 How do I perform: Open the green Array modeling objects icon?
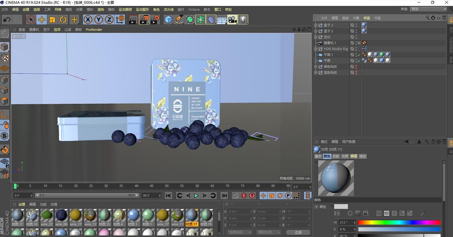[200, 20]
